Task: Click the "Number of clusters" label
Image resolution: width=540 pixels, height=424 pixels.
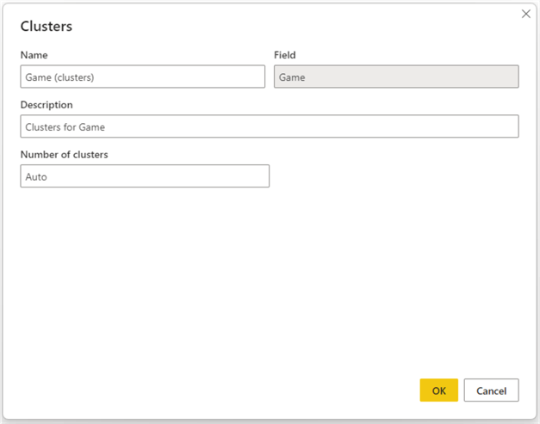Action: (x=65, y=155)
